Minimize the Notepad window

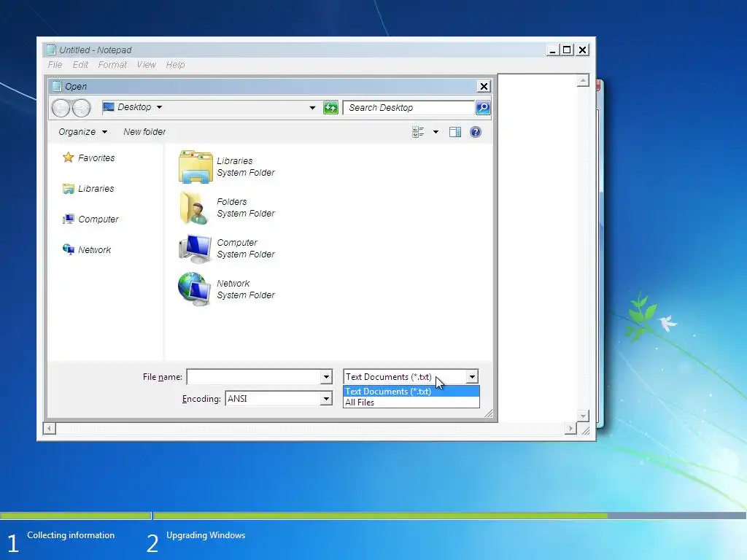[553, 50]
